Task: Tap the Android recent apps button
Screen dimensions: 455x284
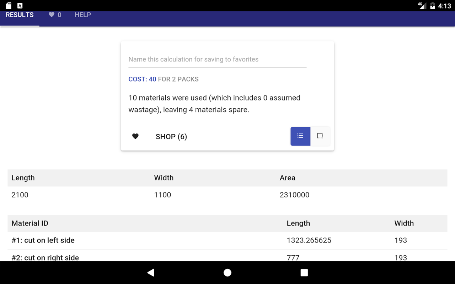Action: coord(304,273)
